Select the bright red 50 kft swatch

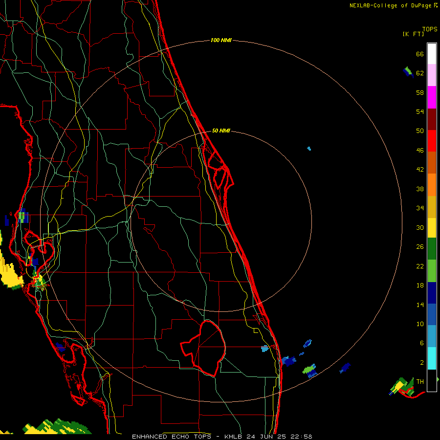tap(432, 141)
